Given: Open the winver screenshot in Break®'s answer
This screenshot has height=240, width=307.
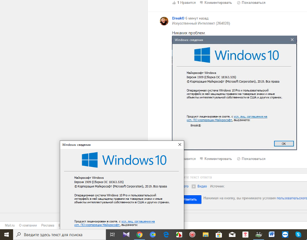Looking at the screenshot, I should coord(234,93).
